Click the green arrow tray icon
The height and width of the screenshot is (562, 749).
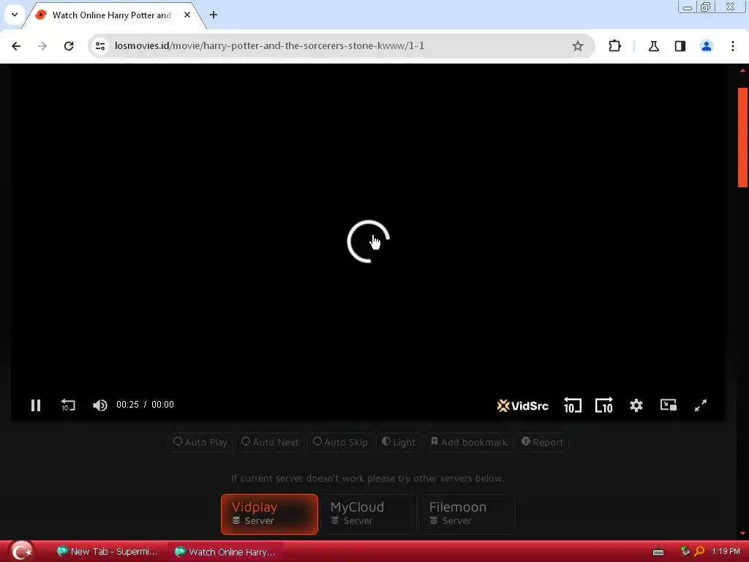click(685, 551)
